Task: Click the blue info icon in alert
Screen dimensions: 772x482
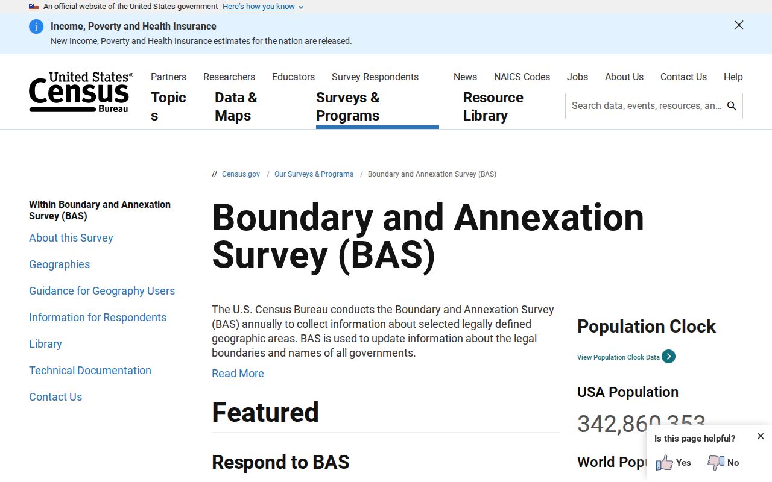Action: 36,27
